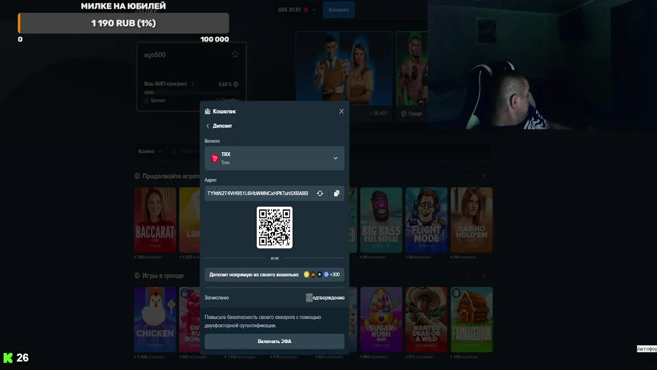
Task: Click the VIP progress bar
Action: tap(191, 92)
